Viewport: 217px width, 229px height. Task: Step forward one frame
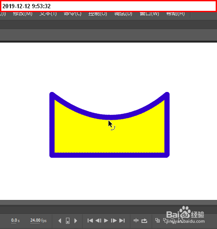(114, 220)
